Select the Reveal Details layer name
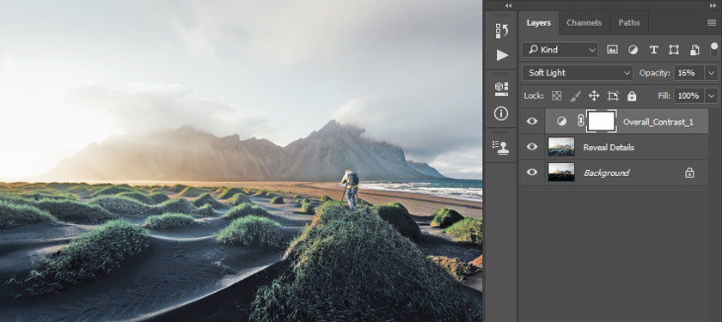Image resolution: width=722 pixels, height=322 pixels. [609, 147]
